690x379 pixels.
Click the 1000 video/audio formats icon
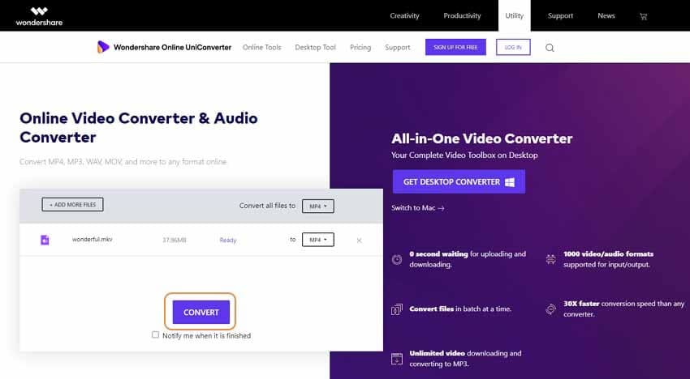pos(550,259)
